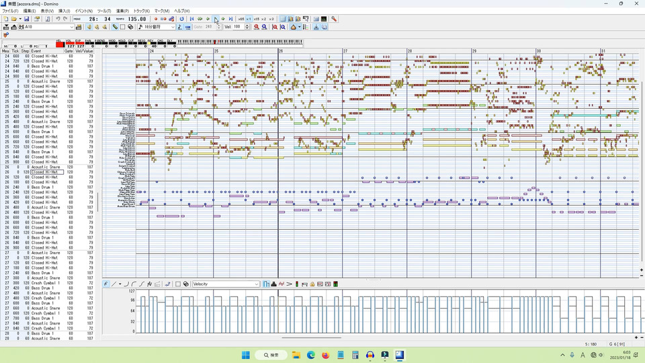Click the Event column header in event list
The height and width of the screenshot is (363, 645).
point(46,51)
